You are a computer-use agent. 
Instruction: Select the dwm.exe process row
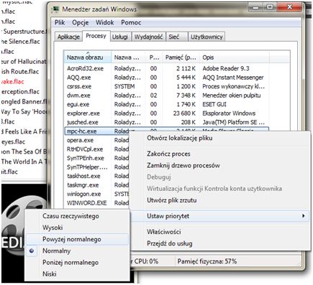coord(166,95)
